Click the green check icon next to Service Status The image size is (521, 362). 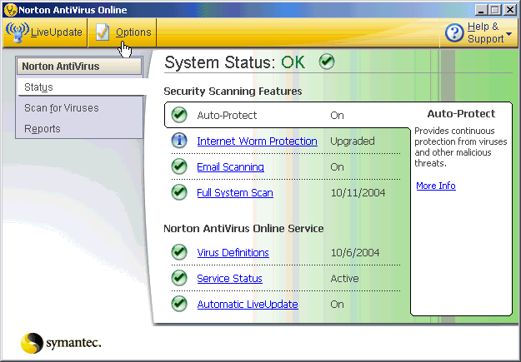pos(179,278)
